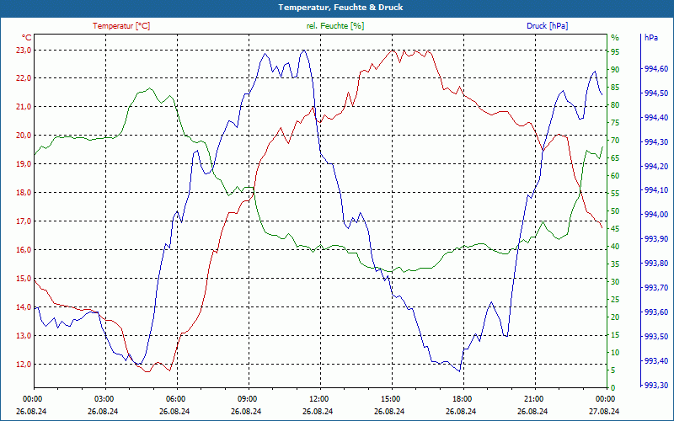The width and height of the screenshot is (674, 421).
Task: Click the '85' tick on the humidity axis
Action: point(615,88)
